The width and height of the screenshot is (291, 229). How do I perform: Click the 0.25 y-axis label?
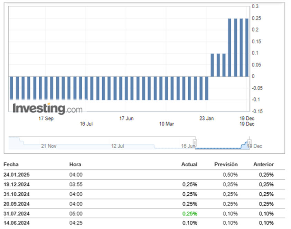point(256,18)
